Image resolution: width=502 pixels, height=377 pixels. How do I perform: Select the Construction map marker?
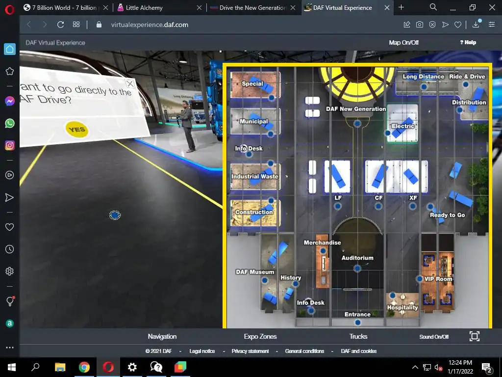pos(271,201)
